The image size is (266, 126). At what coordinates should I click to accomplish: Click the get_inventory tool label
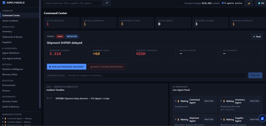click(227, 110)
